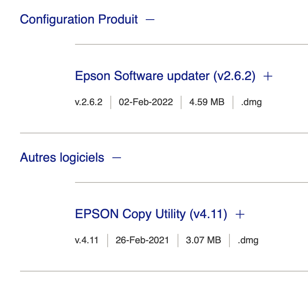Collapse Autres logiciels with minus icon

(x=117, y=158)
